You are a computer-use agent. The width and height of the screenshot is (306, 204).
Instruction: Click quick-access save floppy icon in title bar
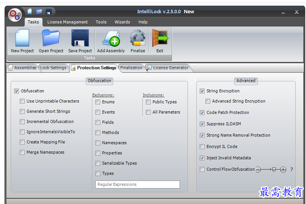48,12
